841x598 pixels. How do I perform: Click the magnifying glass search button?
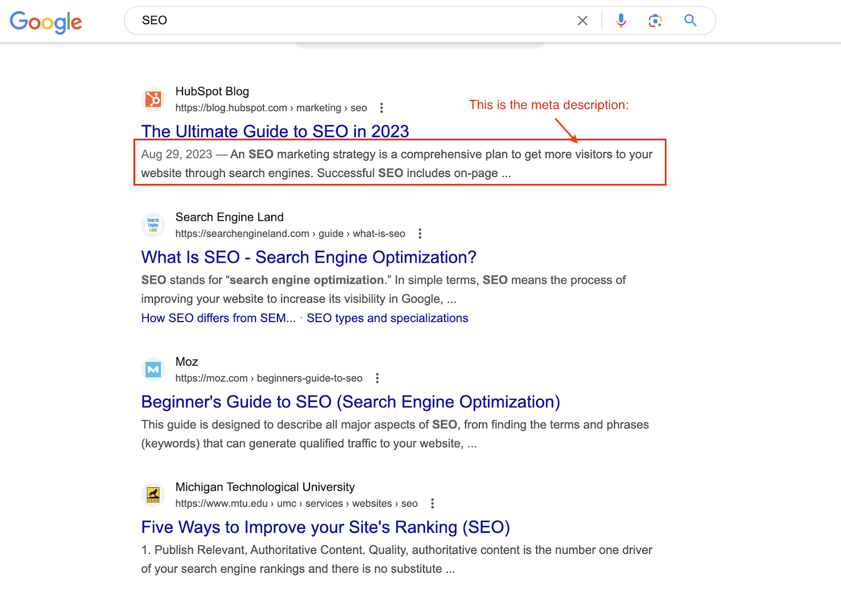click(690, 20)
